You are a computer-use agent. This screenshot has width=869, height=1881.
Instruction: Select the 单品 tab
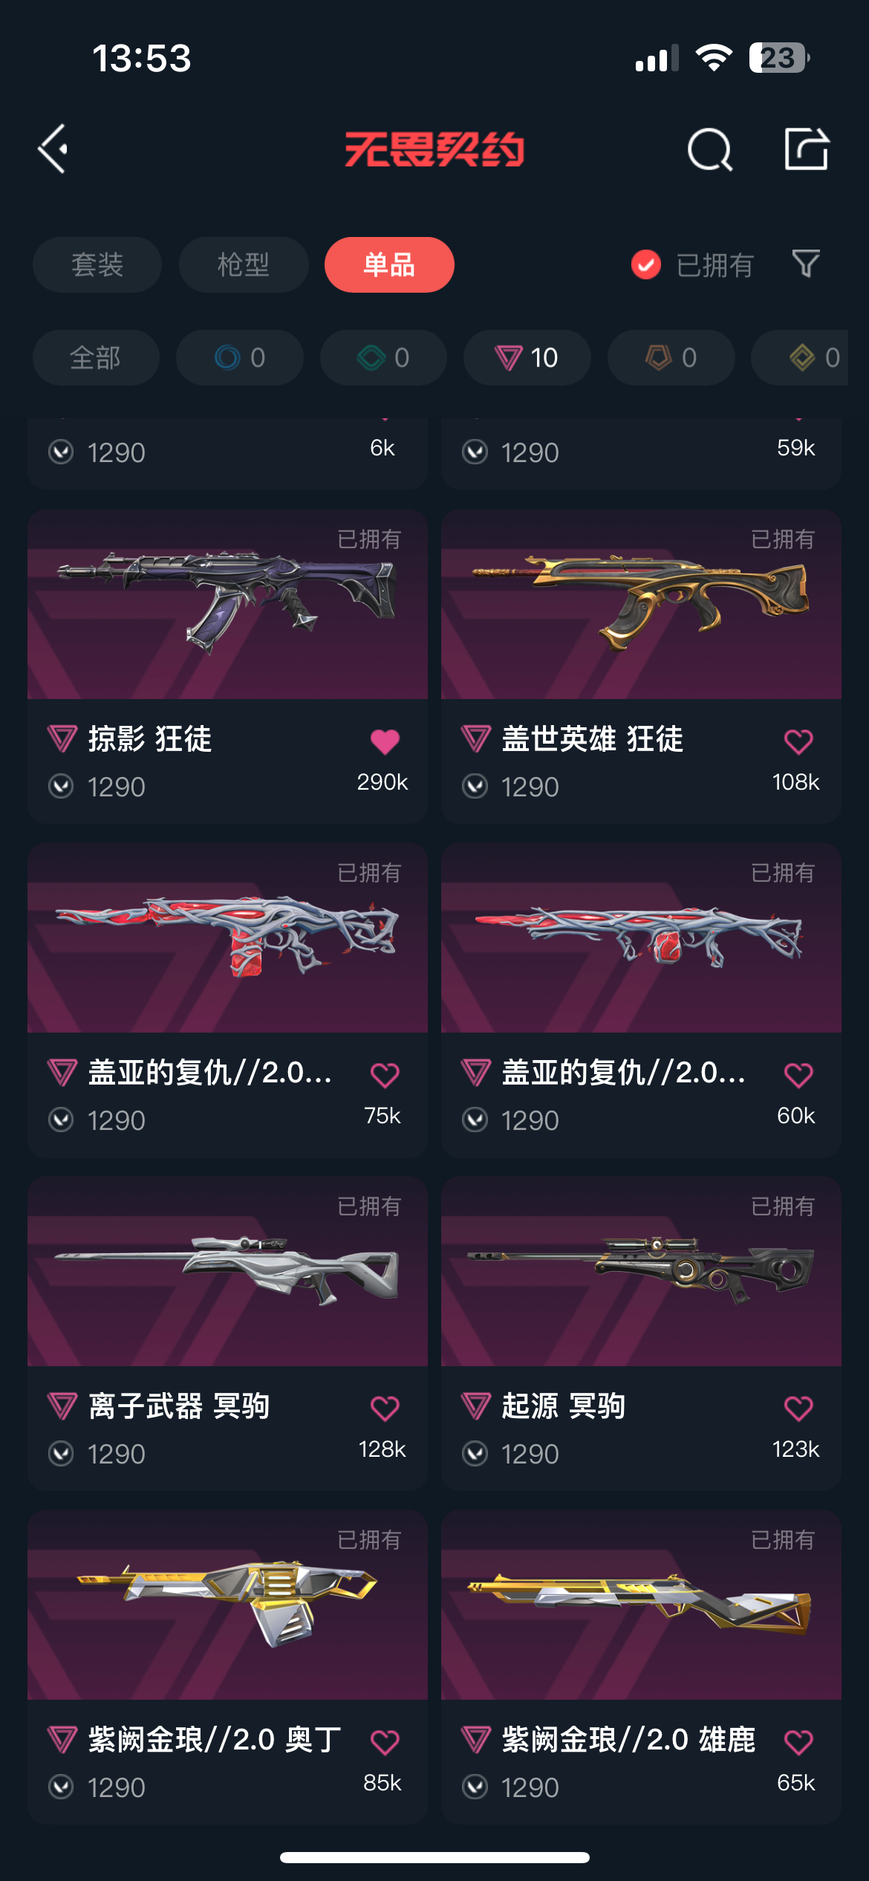pyautogui.click(x=389, y=264)
